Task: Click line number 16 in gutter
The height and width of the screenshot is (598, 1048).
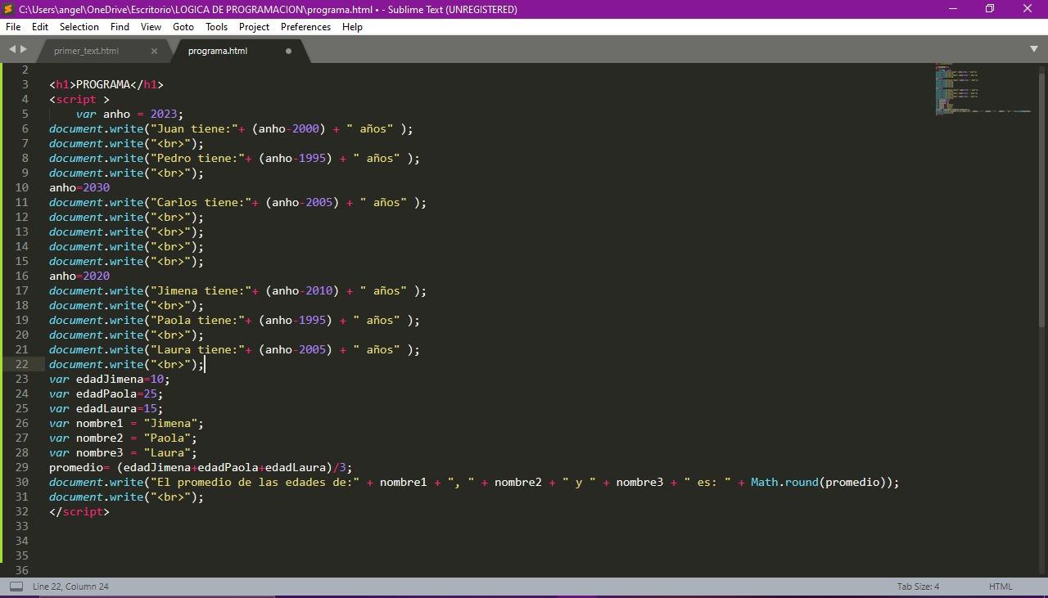Action: pyautogui.click(x=21, y=276)
